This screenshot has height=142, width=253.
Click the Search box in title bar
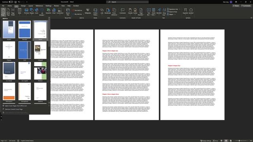click(127, 2)
